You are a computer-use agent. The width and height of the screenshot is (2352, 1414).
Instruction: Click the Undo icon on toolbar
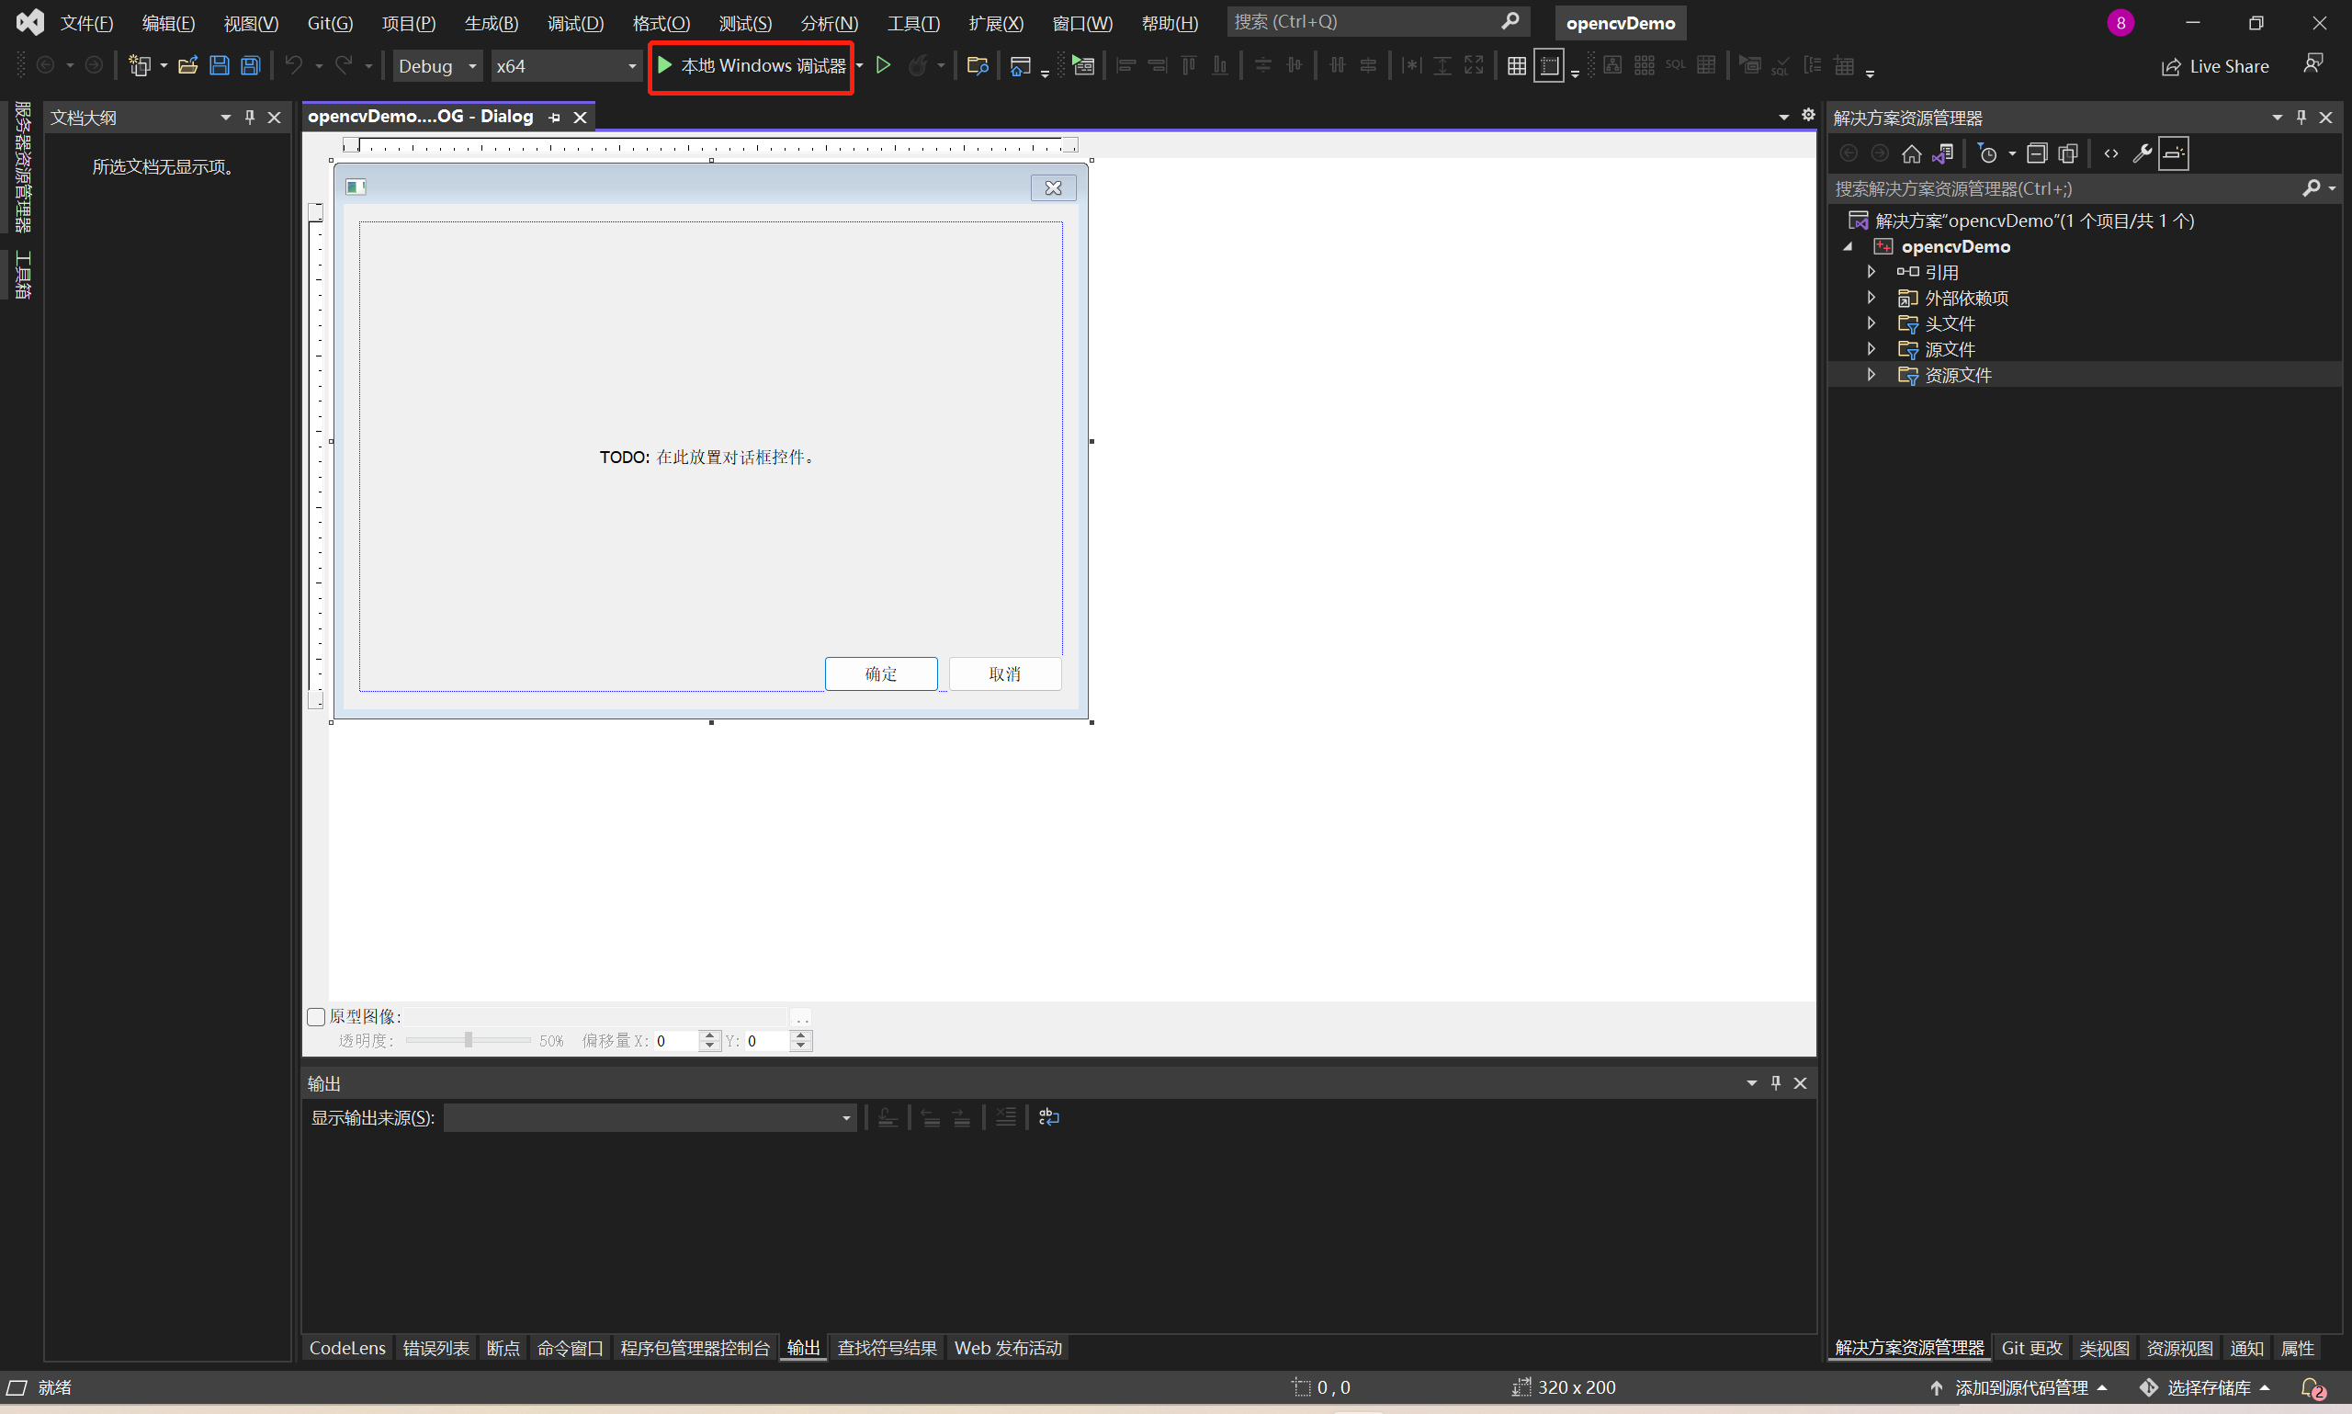pyautogui.click(x=293, y=65)
